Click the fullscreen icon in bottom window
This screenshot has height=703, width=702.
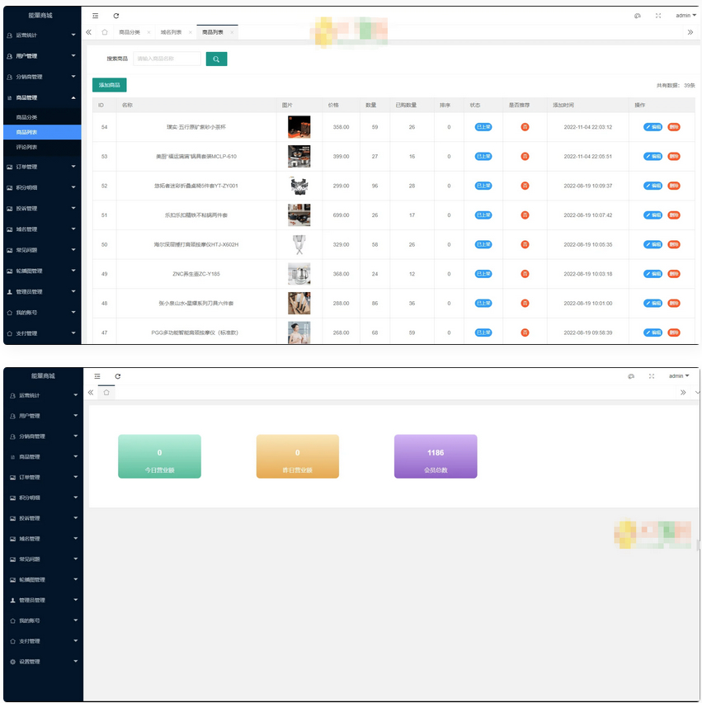pos(652,376)
